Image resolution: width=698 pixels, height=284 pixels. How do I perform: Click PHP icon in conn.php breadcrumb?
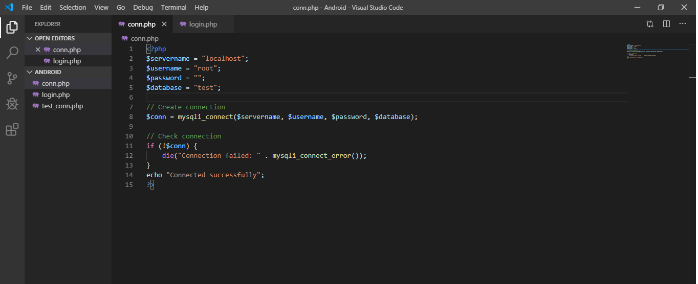click(125, 38)
